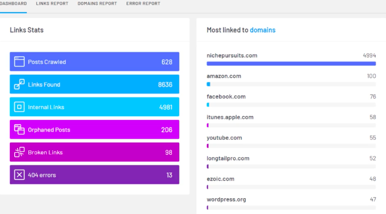Screen dimensions: 386x214
Task: Select the wordpress.org domain name
Action: click(226, 199)
